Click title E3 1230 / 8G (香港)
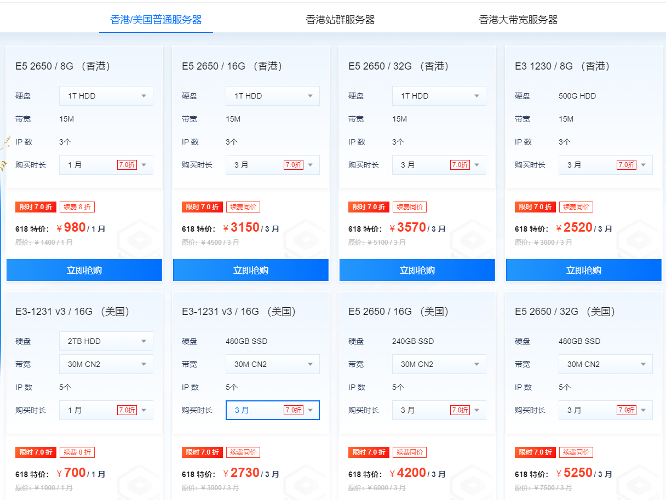This screenshot has height=500, width=666. [x=564, y=66]
